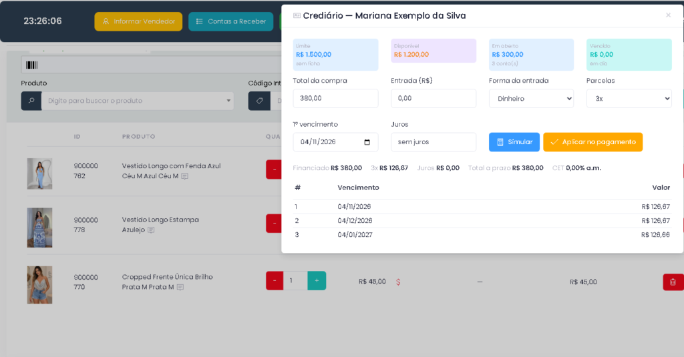Click the Juros field
Viewport: 684px width, 357px height.
point(433,142)
